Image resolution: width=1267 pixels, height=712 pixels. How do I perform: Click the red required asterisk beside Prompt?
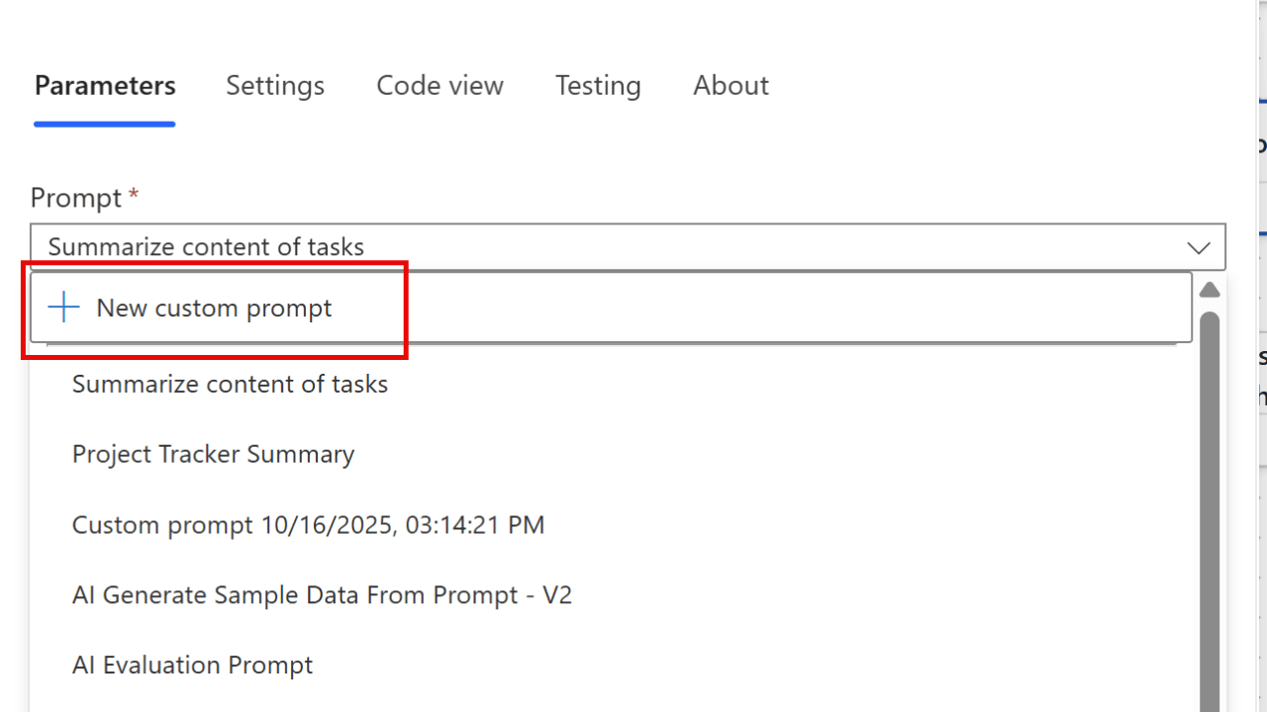pos(134,194)
